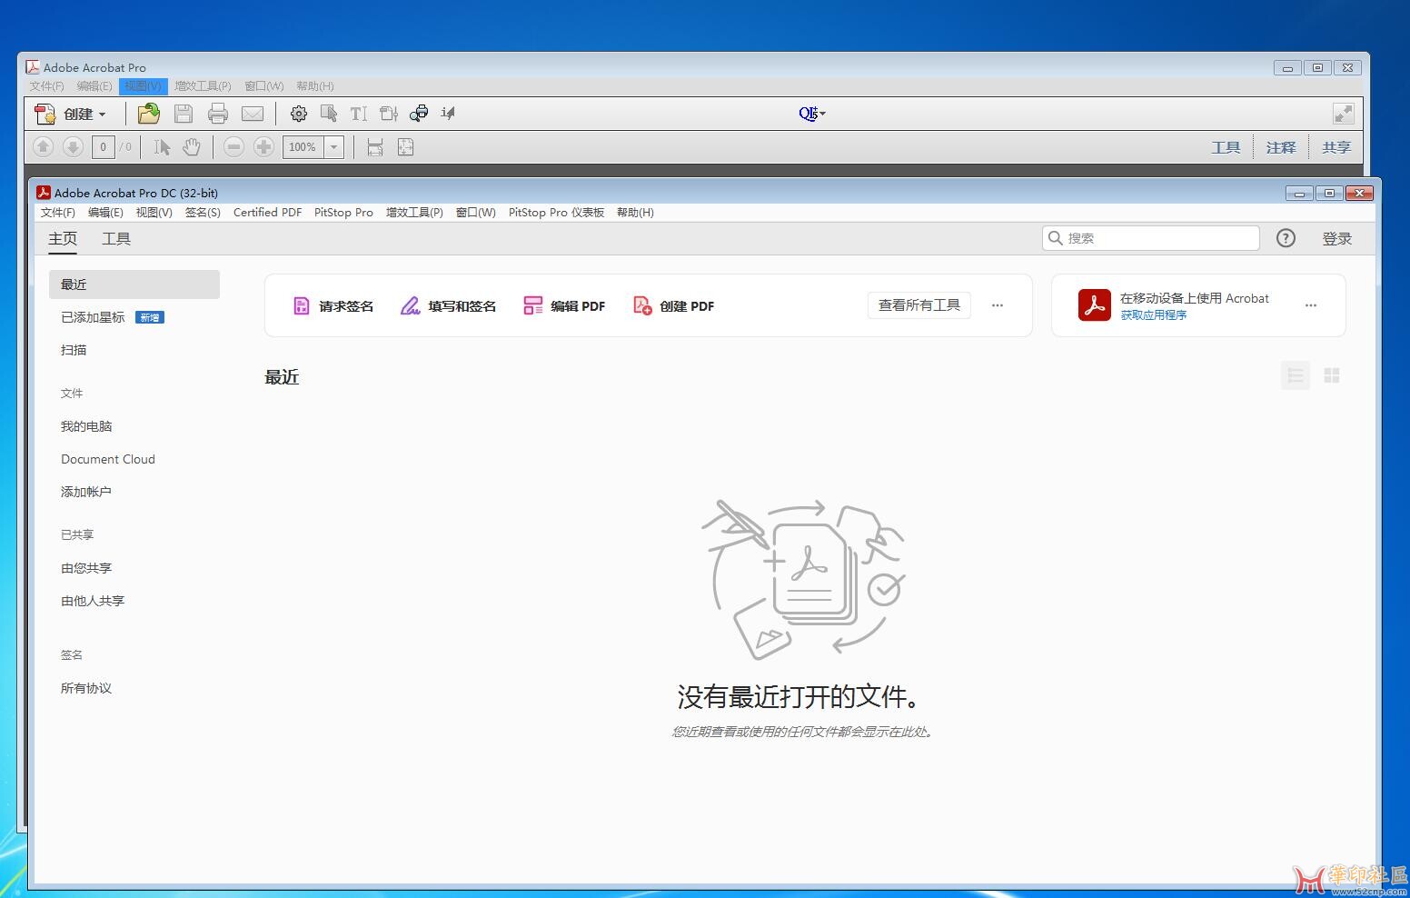Open PitStop Pro menu

[x=343, y=212]
